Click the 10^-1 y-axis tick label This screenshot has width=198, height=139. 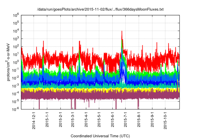pos(15,70)
